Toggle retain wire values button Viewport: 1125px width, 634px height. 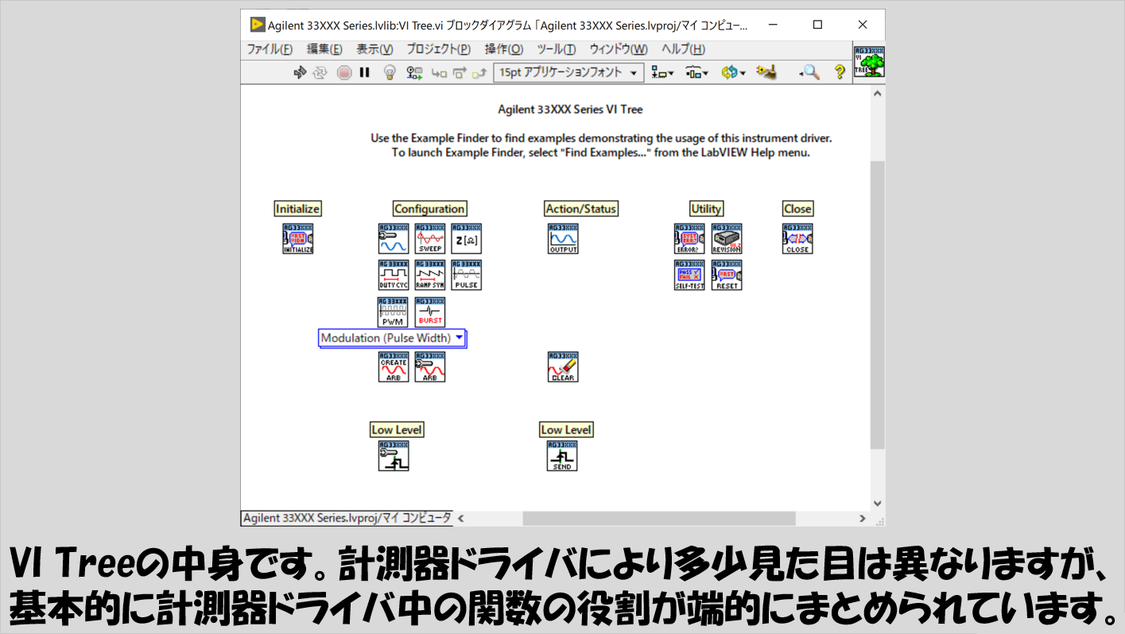point(414,72)
